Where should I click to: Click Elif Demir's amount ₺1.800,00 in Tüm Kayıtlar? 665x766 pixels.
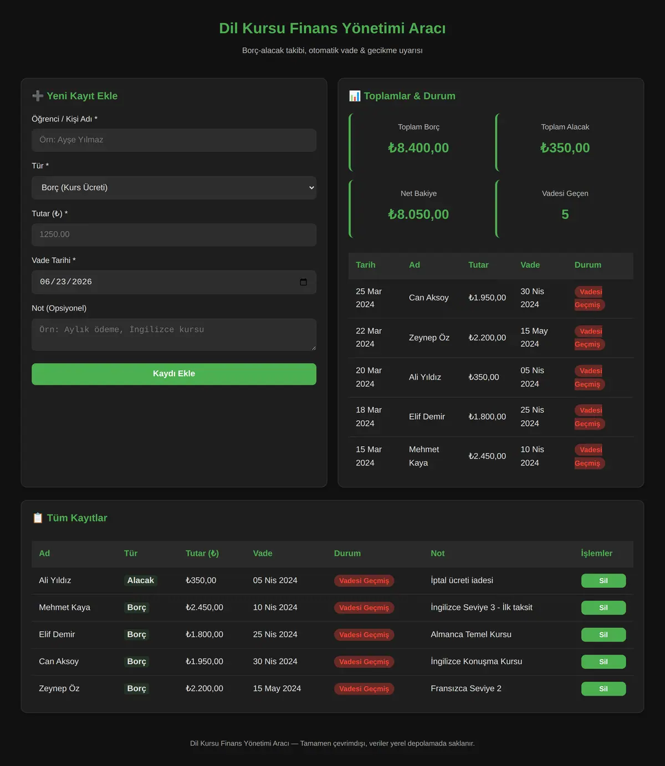click(x=204, y=634)
